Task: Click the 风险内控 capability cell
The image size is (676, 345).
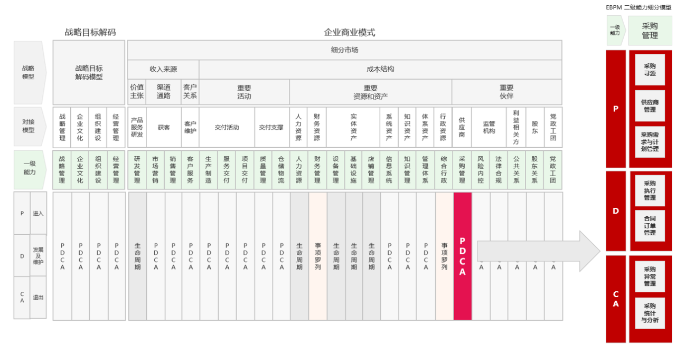Action: click(481, 170)
